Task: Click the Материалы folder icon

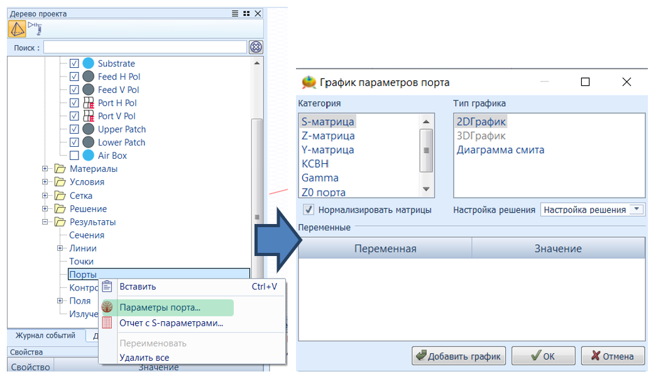Action: point(60,169)
